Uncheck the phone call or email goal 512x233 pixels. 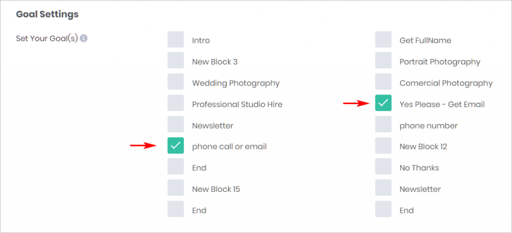click(x=175, y=145)
